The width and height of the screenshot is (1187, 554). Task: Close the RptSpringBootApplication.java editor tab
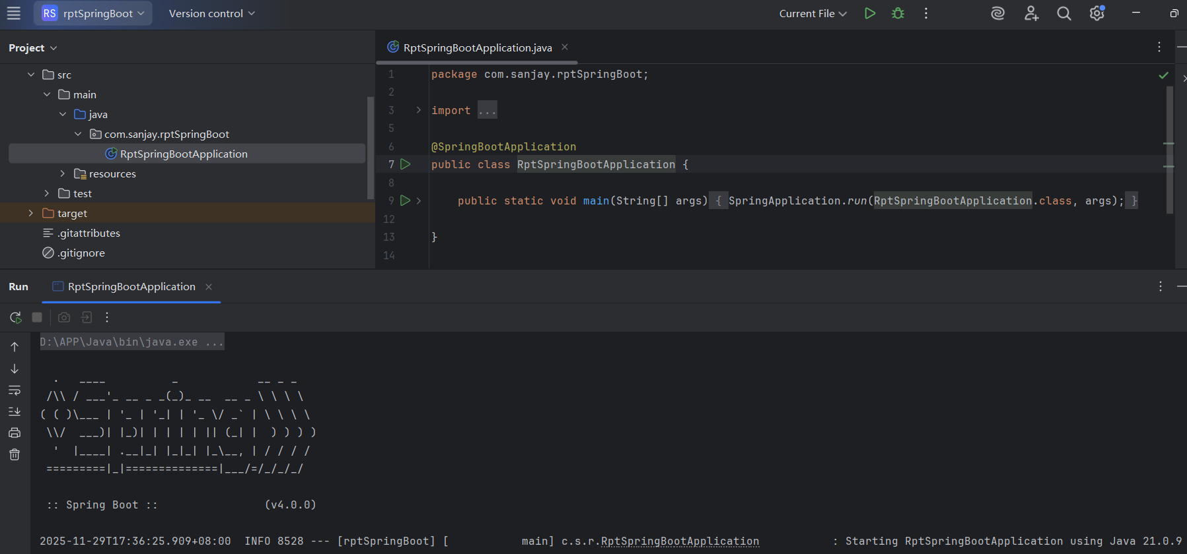point(565,47)
